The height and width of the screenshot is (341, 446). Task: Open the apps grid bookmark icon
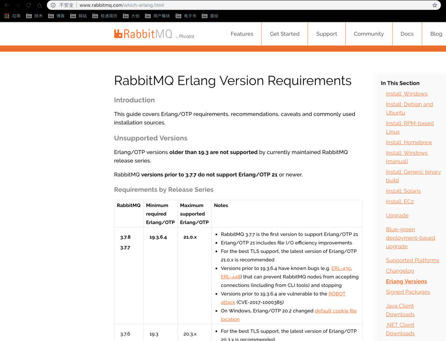coord(7,16)
